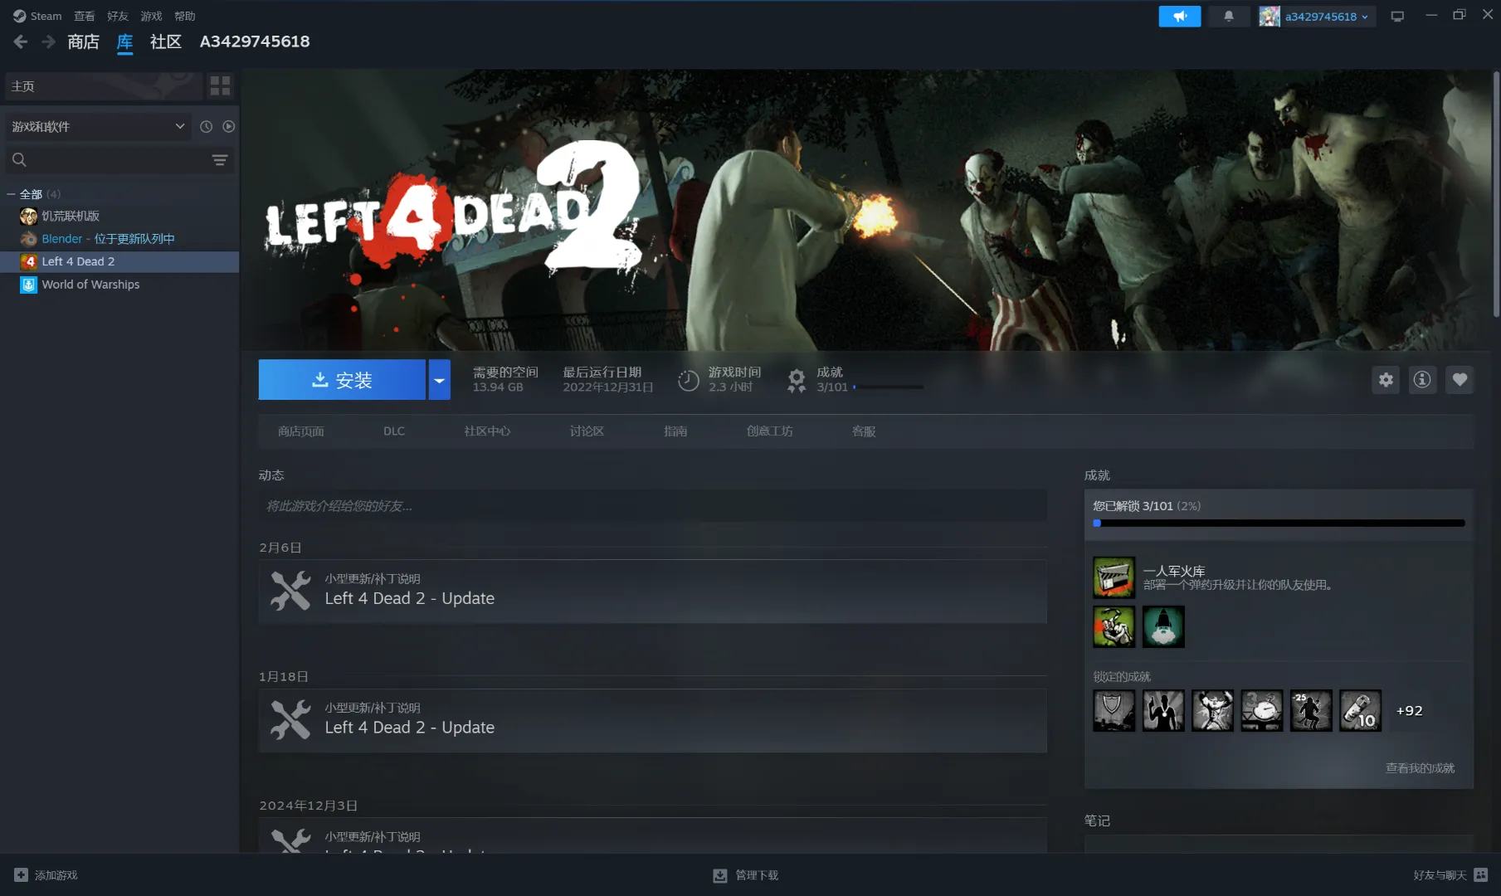Click the recent activity clock icon
The image size is (1501, 896).
tap(206, 126)
